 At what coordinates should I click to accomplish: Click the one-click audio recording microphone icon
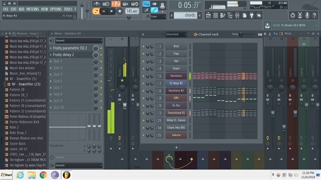(307, 15)
